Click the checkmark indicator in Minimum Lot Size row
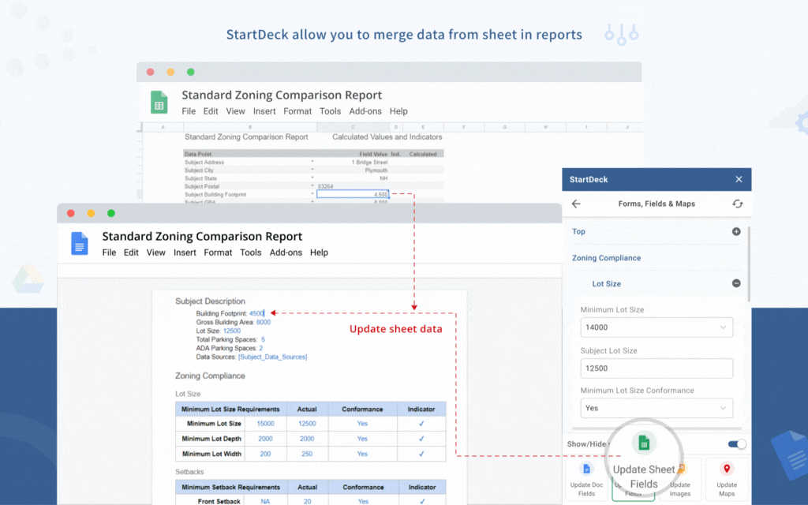808x505 pixels. click(x=421, y=424)
